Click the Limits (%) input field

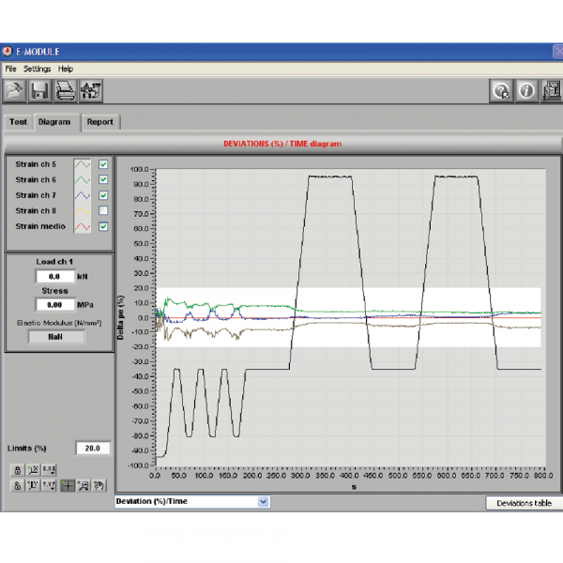pos(93,448)
